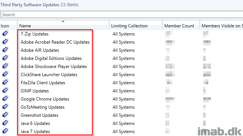Click All Systems in 7-Zip Updates row
The height and width of the screenshot is (136, 243).
tap(123, 34)
